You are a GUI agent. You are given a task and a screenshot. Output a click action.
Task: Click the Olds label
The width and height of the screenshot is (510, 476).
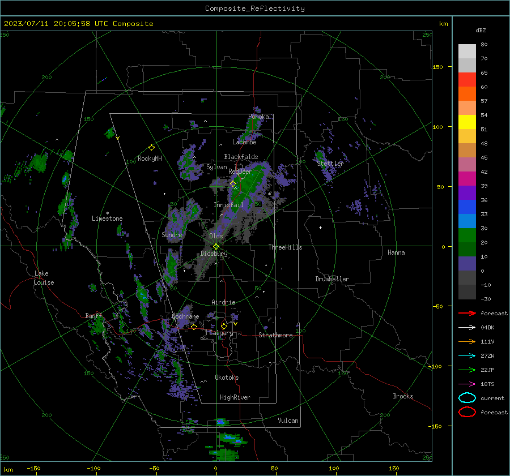[216, 236]
